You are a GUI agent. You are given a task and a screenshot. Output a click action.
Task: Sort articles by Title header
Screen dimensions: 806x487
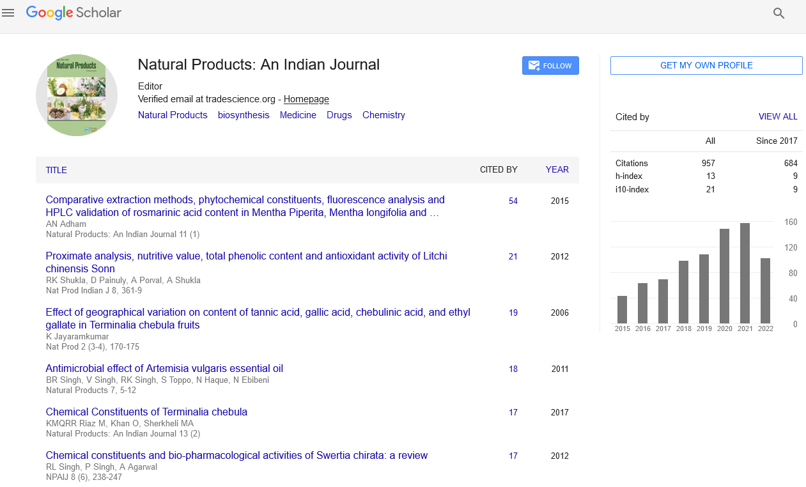56,170
